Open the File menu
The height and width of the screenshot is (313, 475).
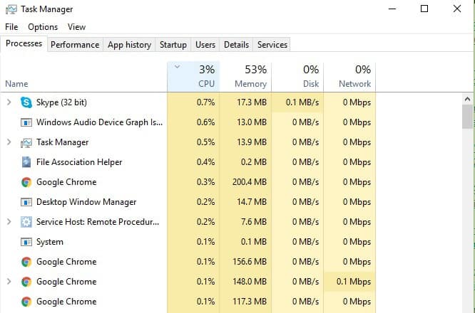(x=11, y=27)
